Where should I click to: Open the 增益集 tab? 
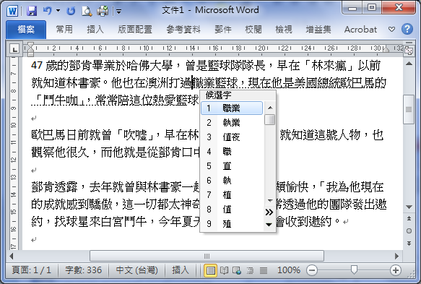click(318, 30)
